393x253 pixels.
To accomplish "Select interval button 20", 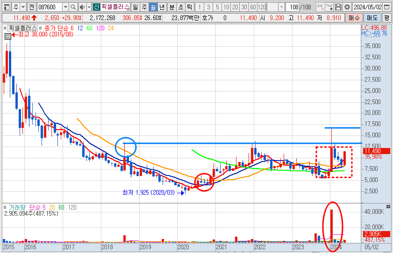I will click(x=235, y=7).
